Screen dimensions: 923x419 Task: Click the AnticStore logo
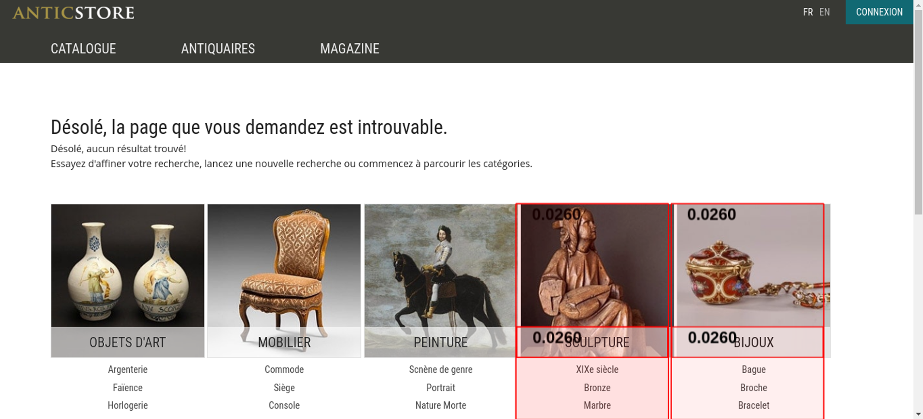73,13
